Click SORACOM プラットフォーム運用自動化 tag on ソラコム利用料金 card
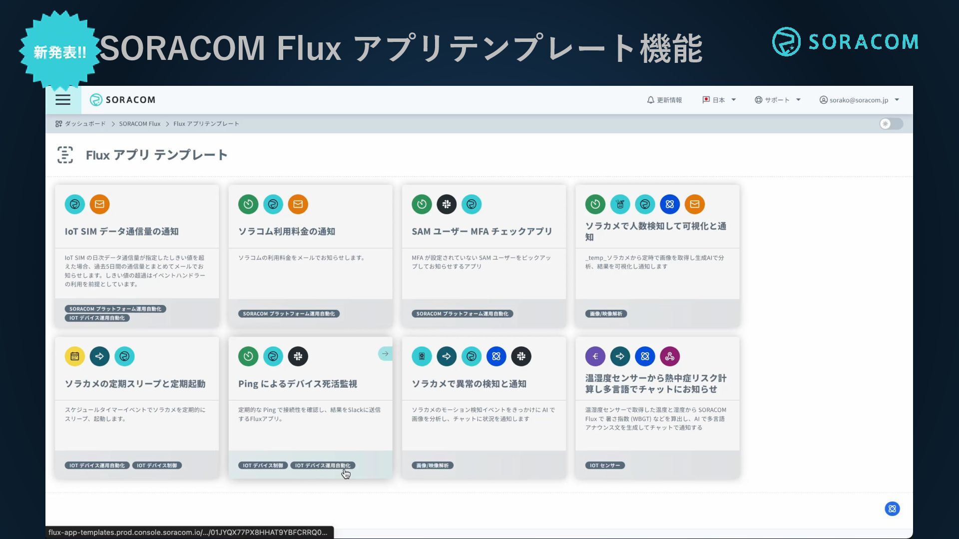Viewport: 959px width, 539px height. (x=289, y=314)
